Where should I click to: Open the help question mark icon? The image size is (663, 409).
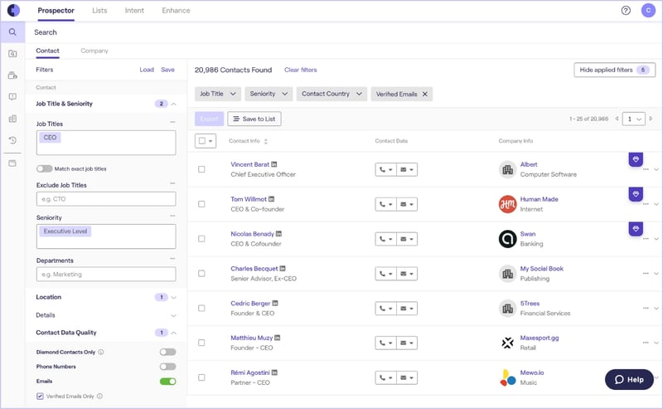[626, 11]
